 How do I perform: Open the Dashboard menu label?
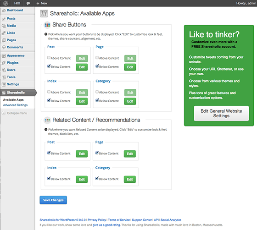15,10
